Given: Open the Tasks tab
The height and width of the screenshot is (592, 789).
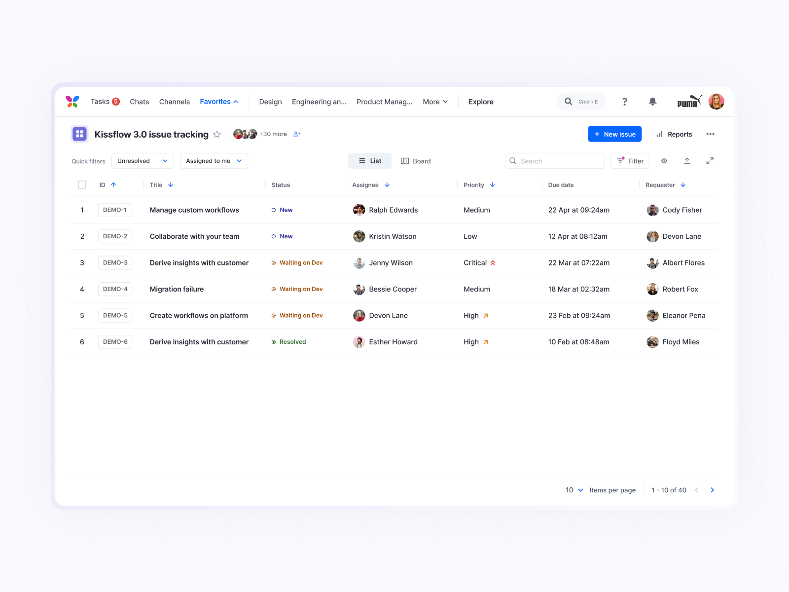Looking at the screenshot, I should tap(105, 102).
